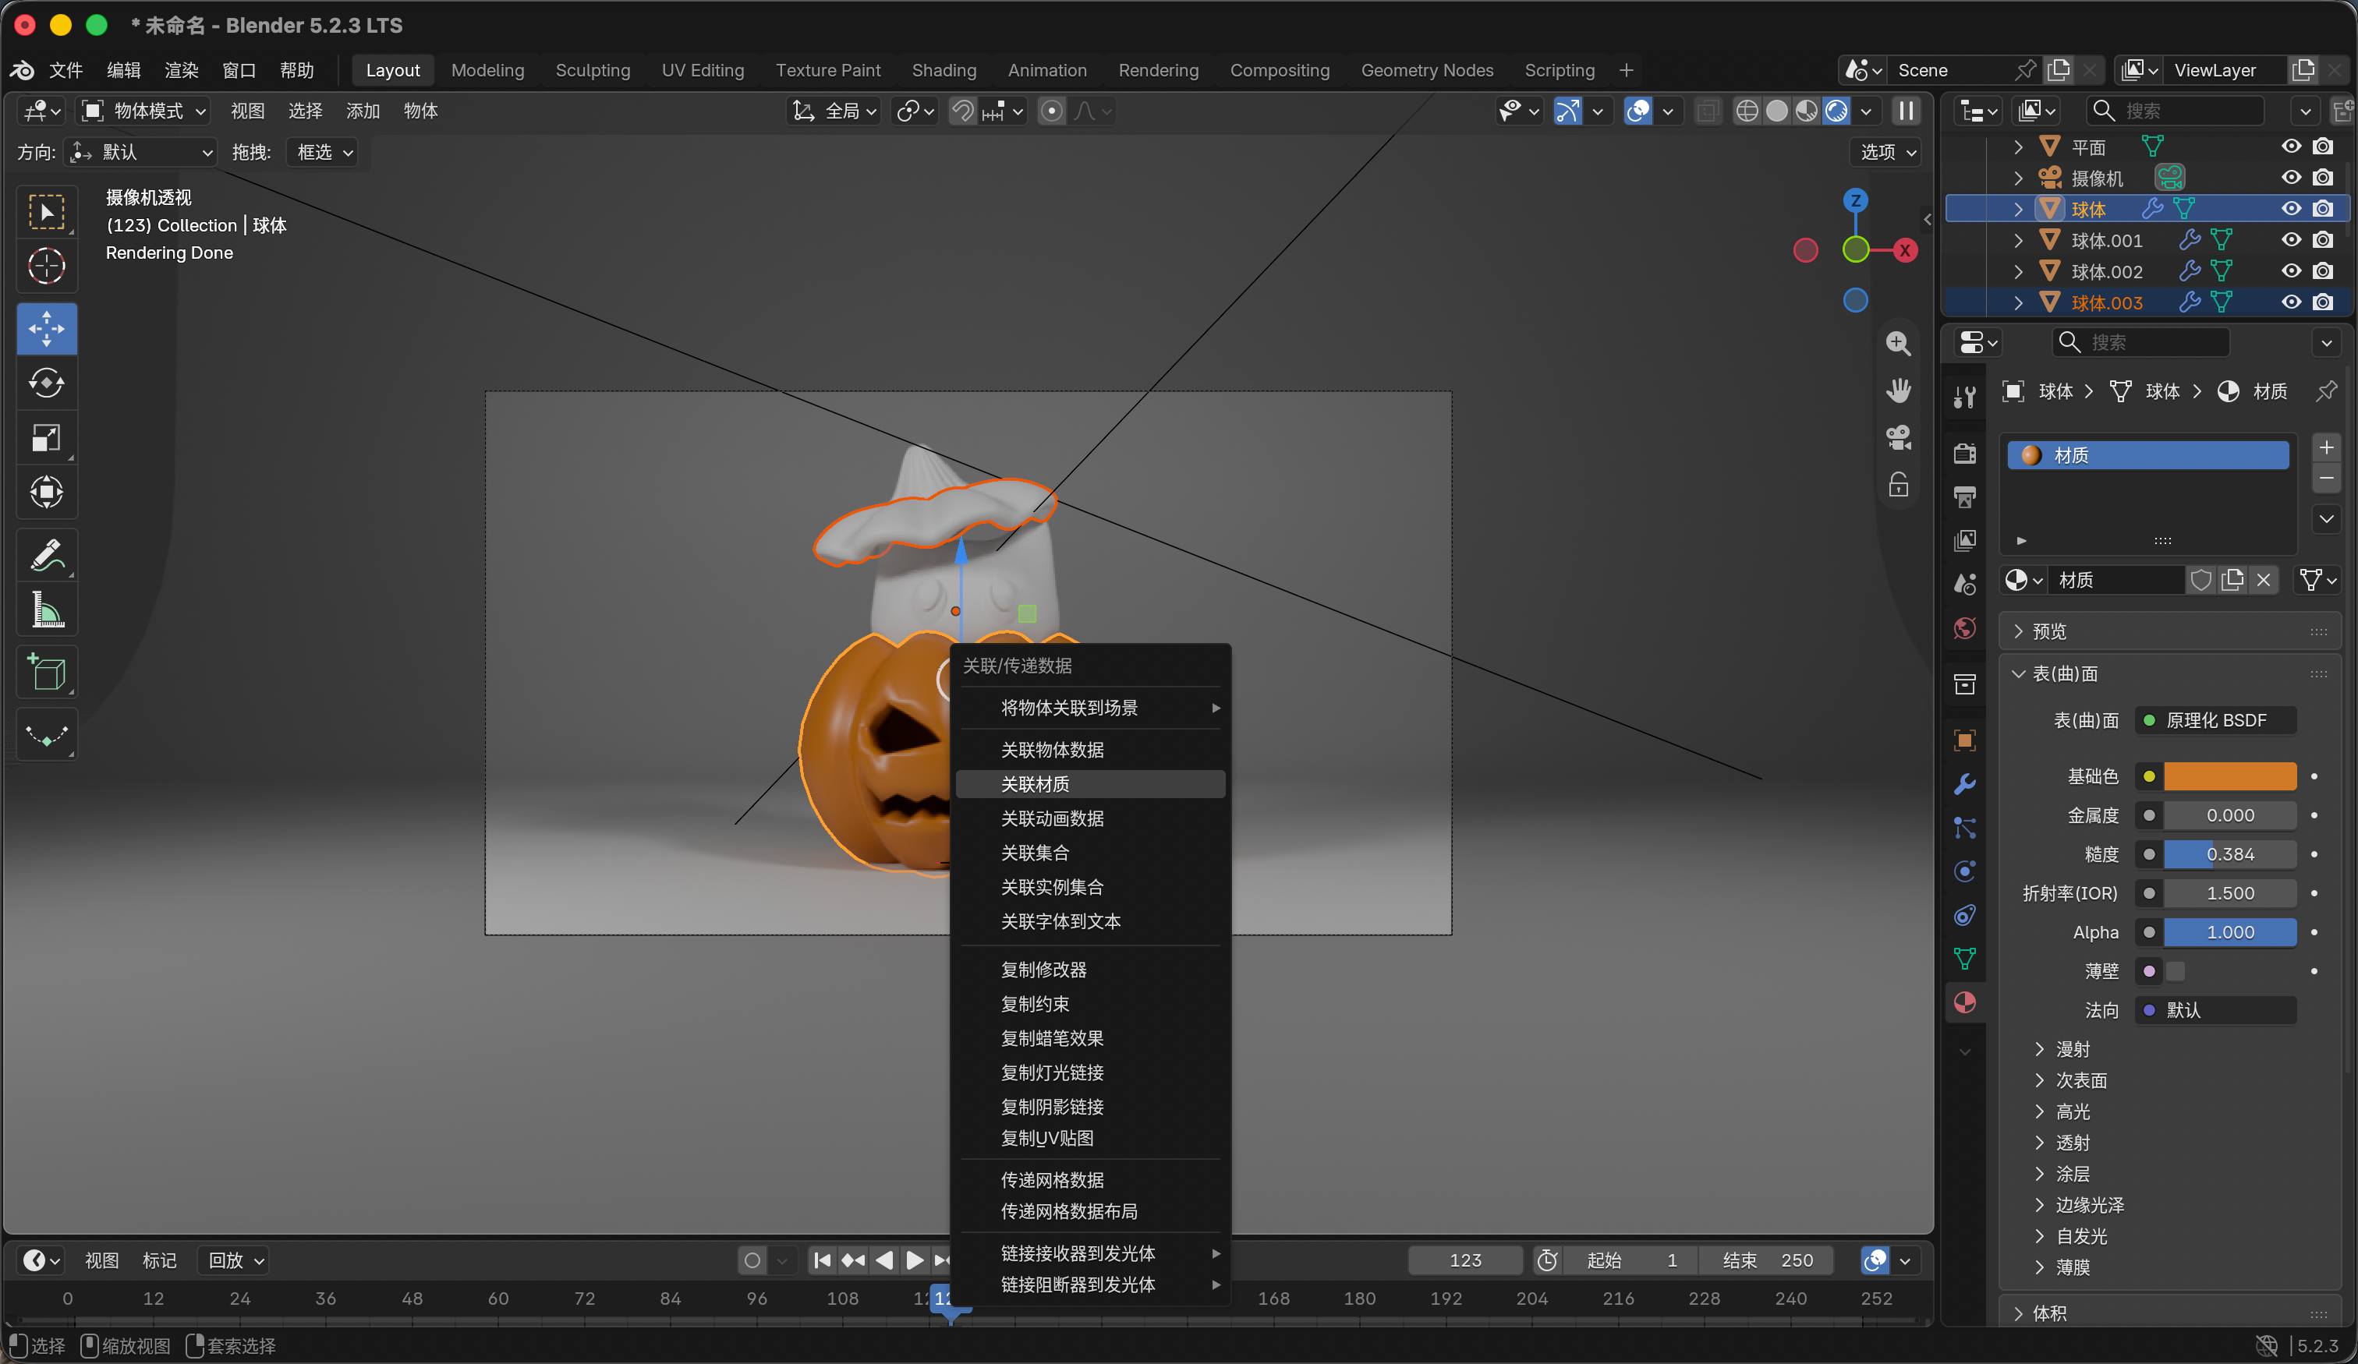Viewport: 2358px width, 1364px height.
Task: Switch to the Shading workspace tab
Action: (944, 70)
